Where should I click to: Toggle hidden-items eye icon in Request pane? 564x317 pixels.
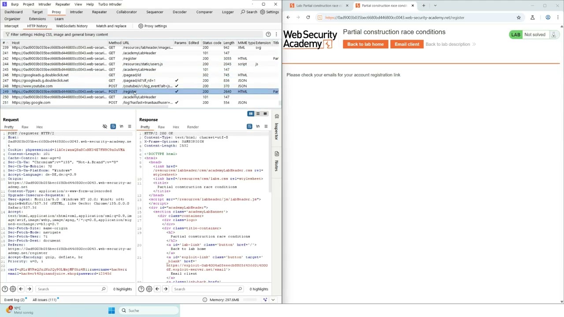click(x=105, y=127)
